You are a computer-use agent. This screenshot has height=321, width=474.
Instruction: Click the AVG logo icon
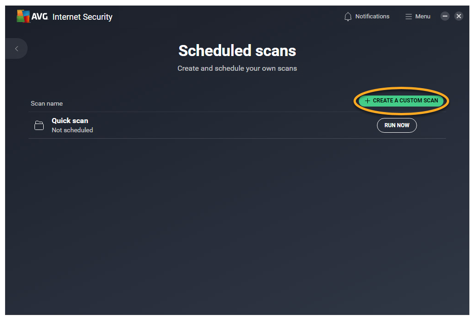(x=23, y=17)
